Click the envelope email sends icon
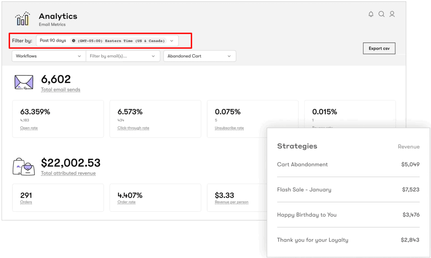The width and height of the screenshot is (431, 258). click(23, 82)
